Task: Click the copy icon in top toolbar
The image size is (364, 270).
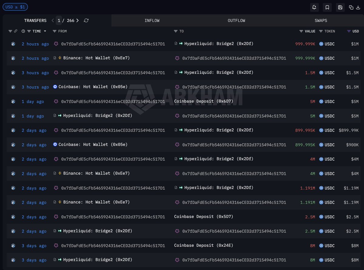Action: (351, 7)
